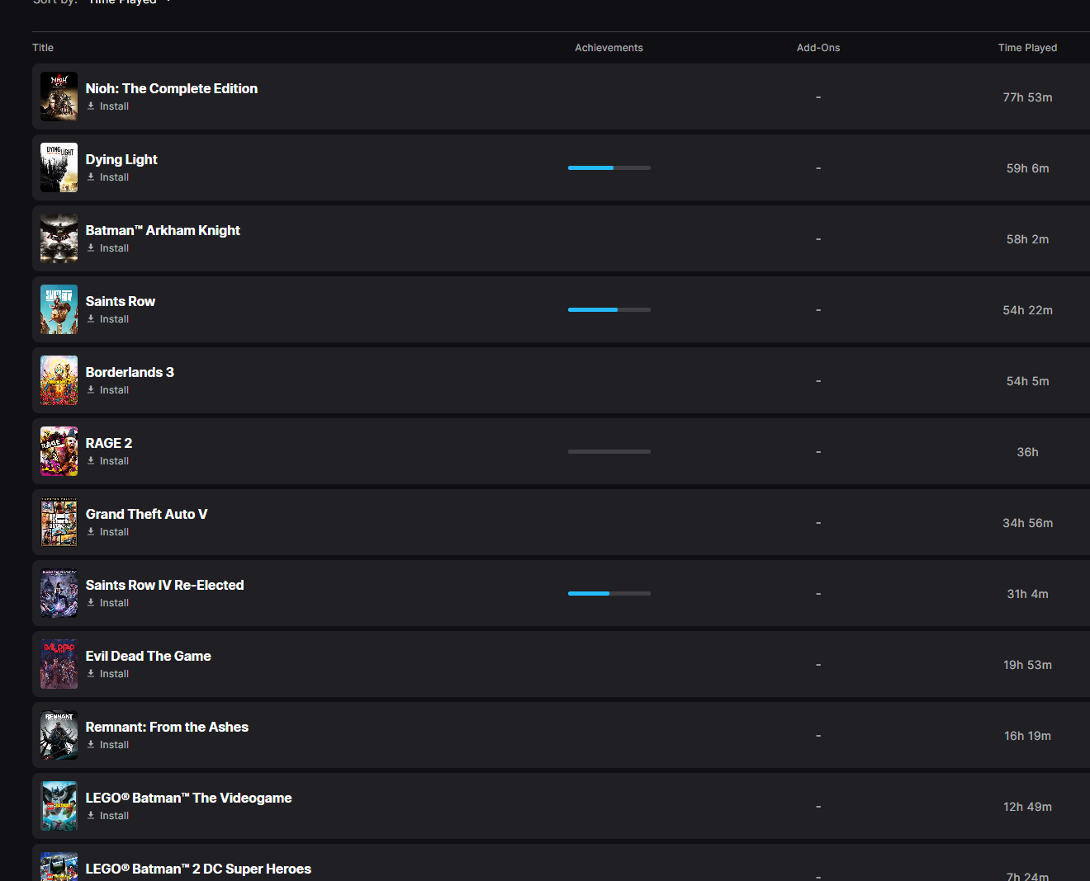The image size is (1090, 881).
Task: Click the Grand Theft Auto V title
Action: click(146, 514)
